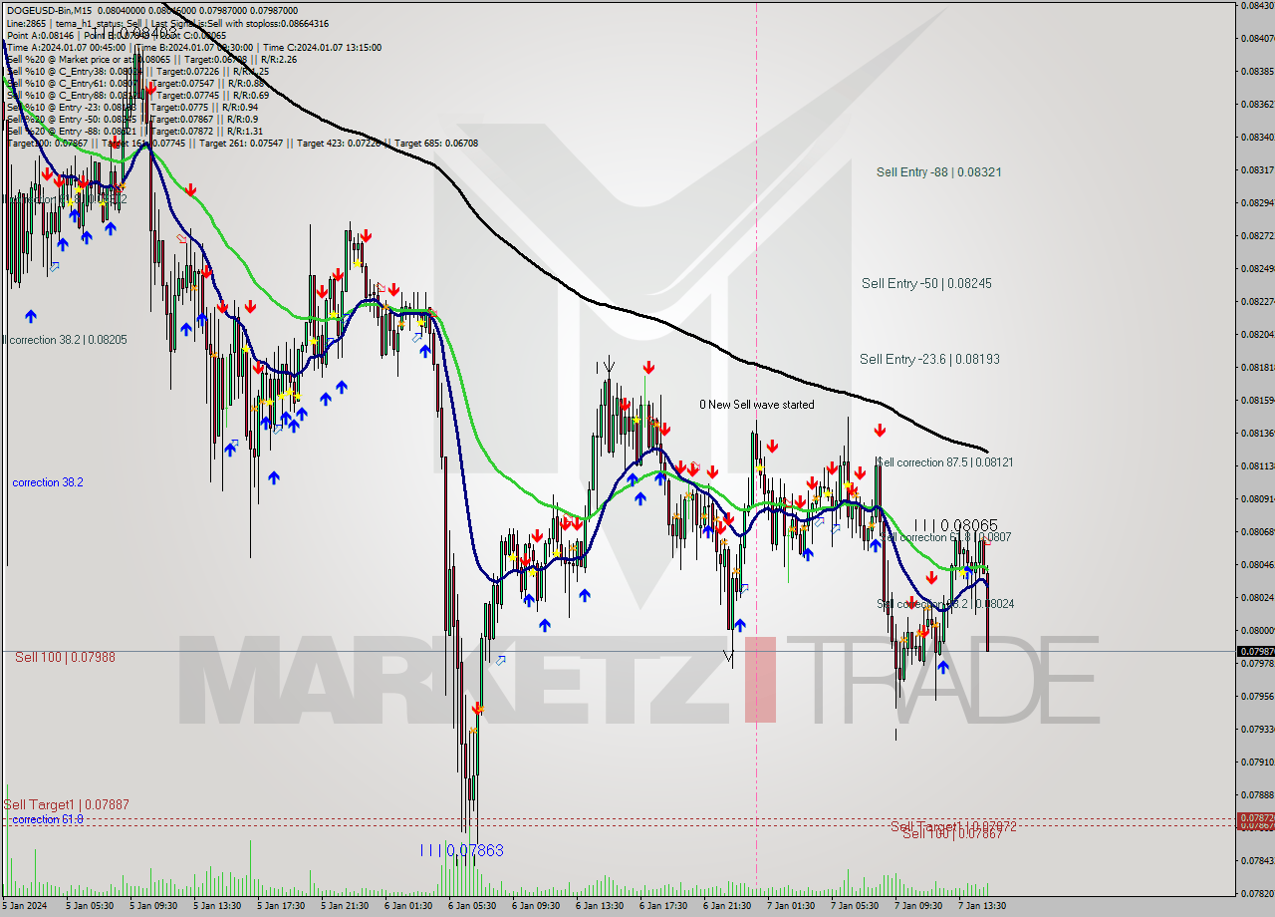Click the '6 Jan 21:30' time axis label

[x=727, y=906]
